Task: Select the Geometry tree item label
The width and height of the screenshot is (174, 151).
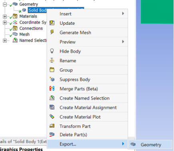Action: click(x=29, y=4)
